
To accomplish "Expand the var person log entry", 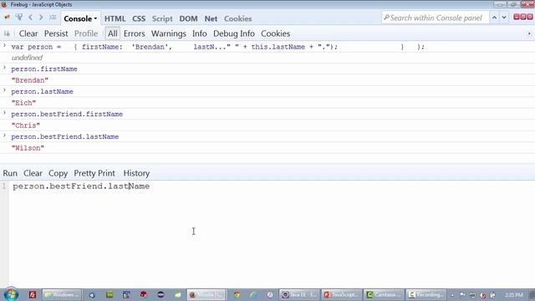I will click(5, 45).
